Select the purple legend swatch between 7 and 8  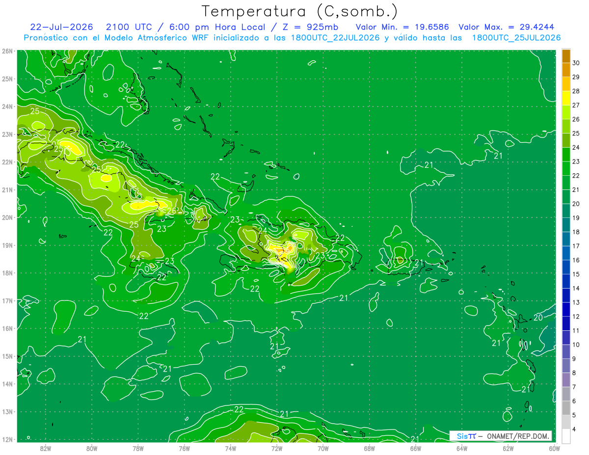click(566, 380)
